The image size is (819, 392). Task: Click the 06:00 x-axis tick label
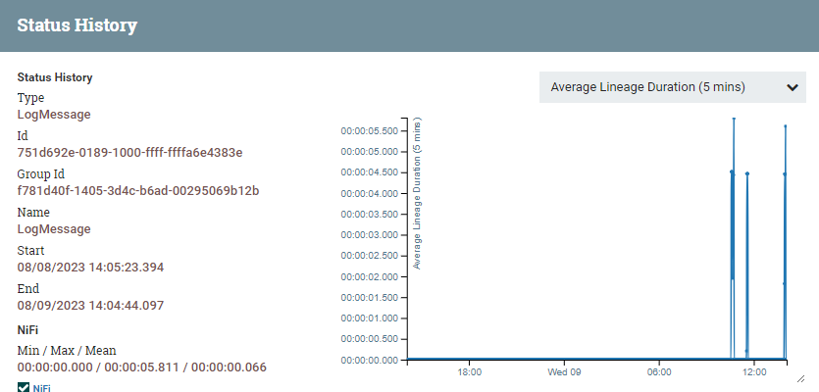pos(659,372)
